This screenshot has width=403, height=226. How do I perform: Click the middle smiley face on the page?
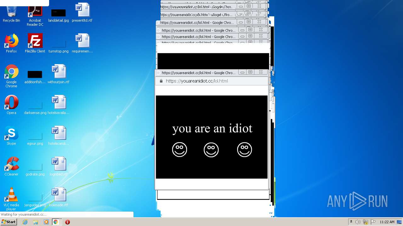211,149
